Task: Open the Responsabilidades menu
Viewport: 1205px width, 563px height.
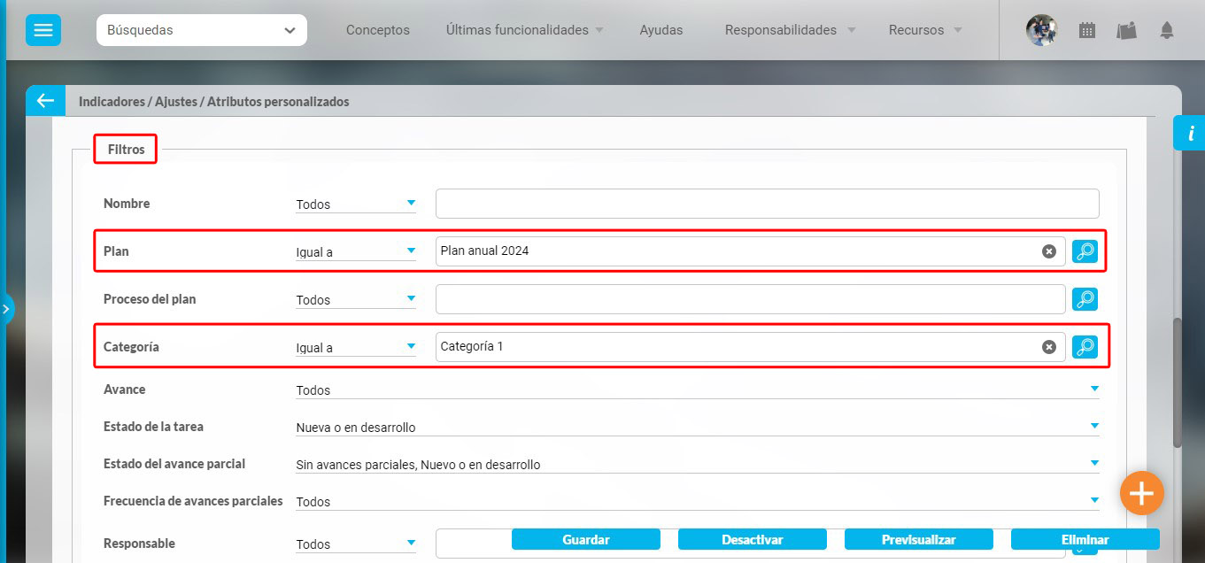Action: click(790, 30)
